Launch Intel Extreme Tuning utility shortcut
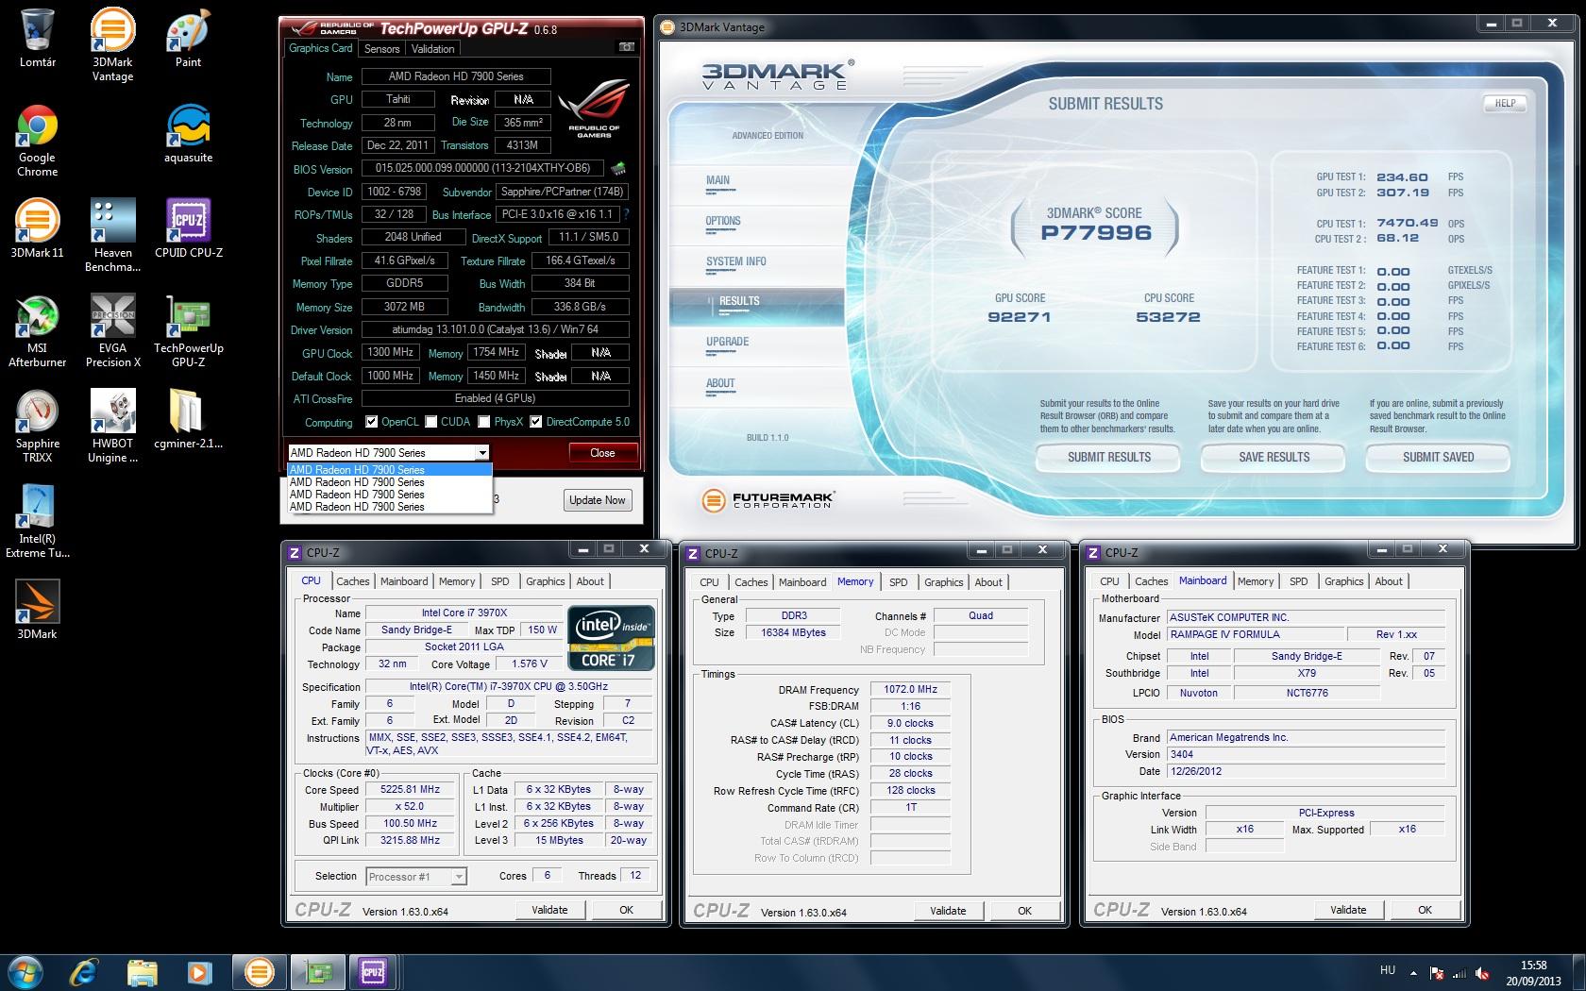The width and height of the screenshot is (1586, 991). [x=38, y=522]
